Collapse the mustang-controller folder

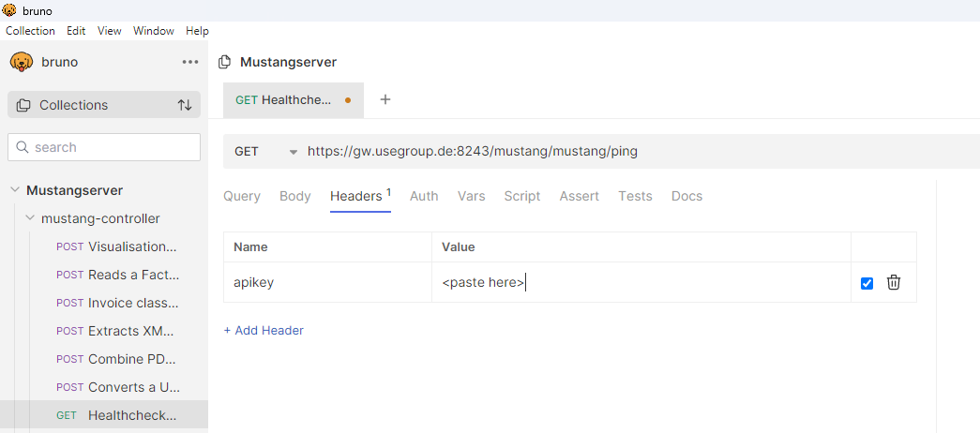[29, 218]
